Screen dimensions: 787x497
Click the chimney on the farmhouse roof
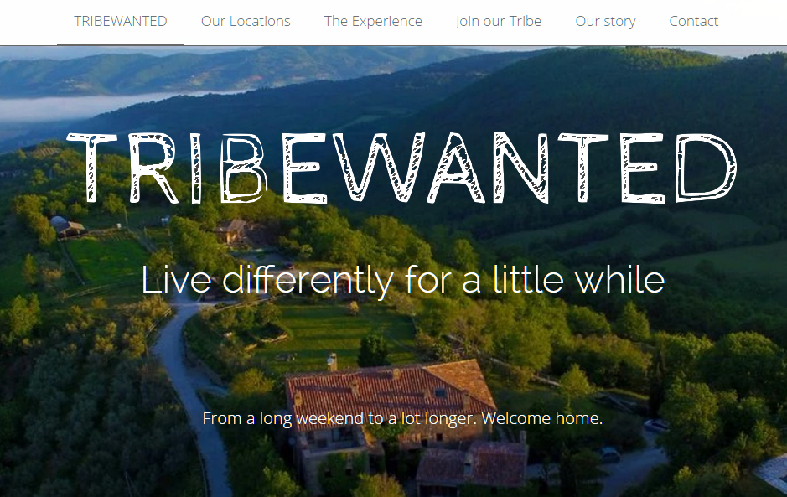[x=332, y=361]
